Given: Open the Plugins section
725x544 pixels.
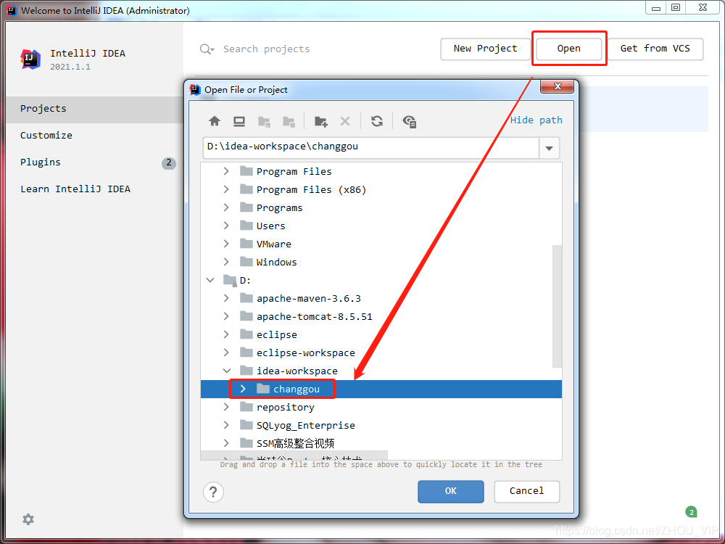Looking at the screenshot, I should [95, 162].
